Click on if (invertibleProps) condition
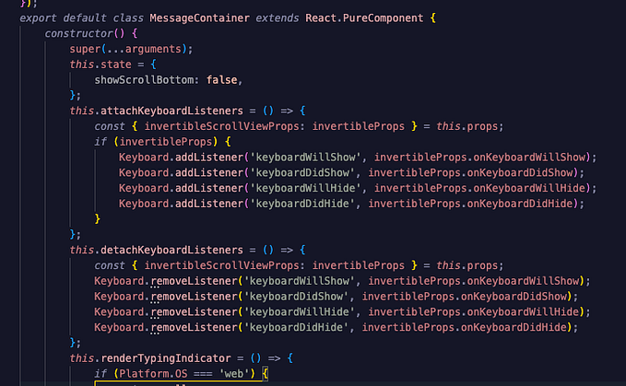Viewport: 626px width, 386px height. pos(156,142)
